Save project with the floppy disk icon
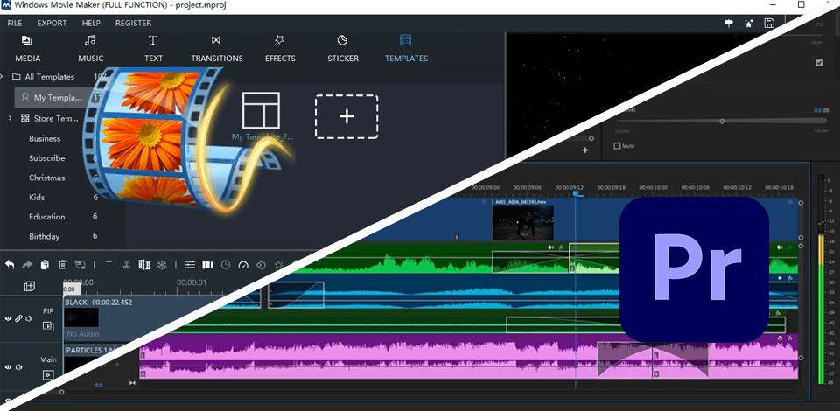Viewport: 840px width, 411px height. pos(769,23)
